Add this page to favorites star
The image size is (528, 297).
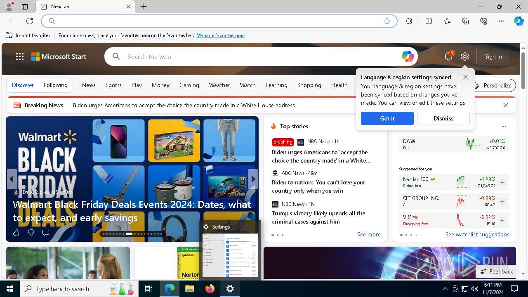click(387, 21)
